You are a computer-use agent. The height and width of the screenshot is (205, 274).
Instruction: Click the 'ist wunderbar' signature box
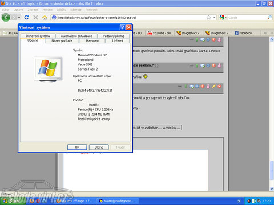click(x=157, y=128)
